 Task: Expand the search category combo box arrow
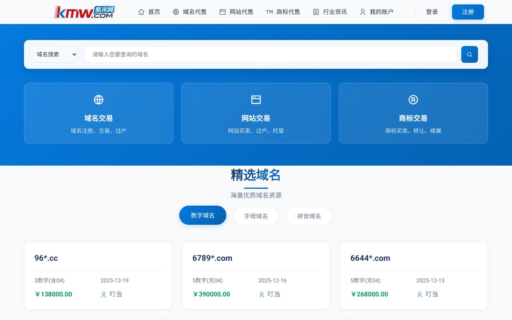click(x=74, y=54)
